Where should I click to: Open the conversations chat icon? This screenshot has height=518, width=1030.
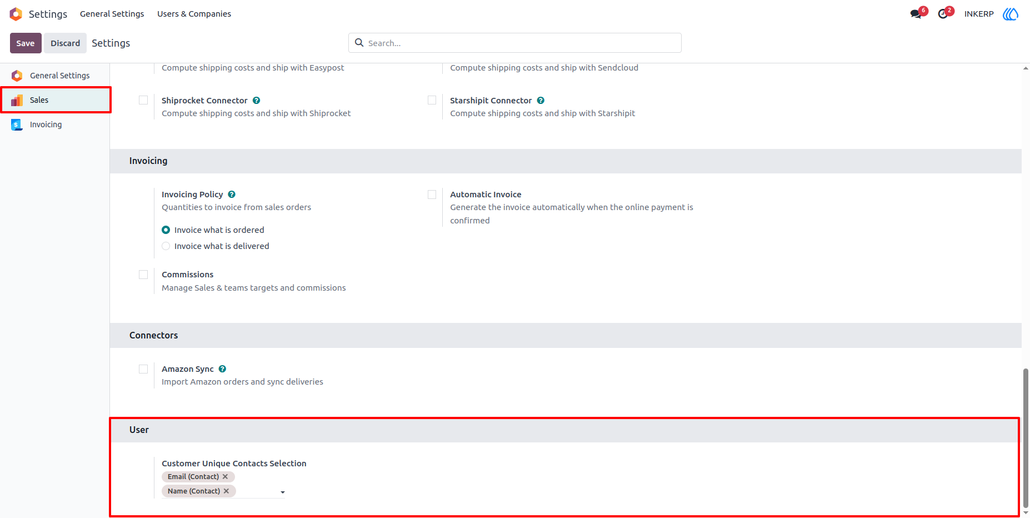point(916,14)
